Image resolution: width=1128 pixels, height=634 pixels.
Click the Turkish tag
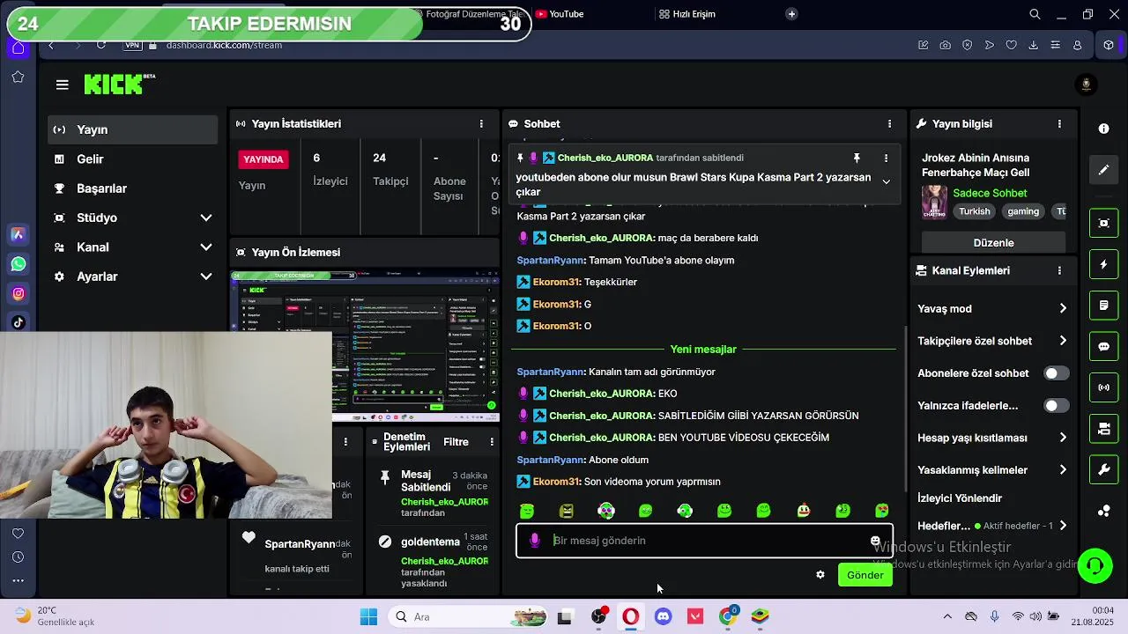975,211
